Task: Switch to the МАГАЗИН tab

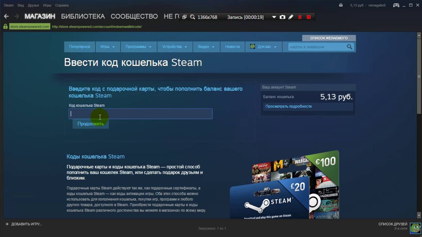Action: [40, 16]
